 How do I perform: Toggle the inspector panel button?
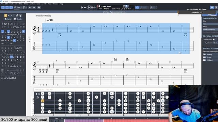[x=11, y=7]
